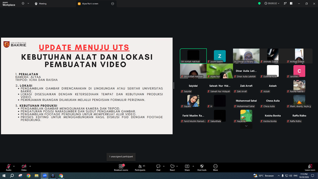Click the Zoom Workplace logo
Image resolution: width=318 pixels, height=179 pixels.
[x=9, y=3]
